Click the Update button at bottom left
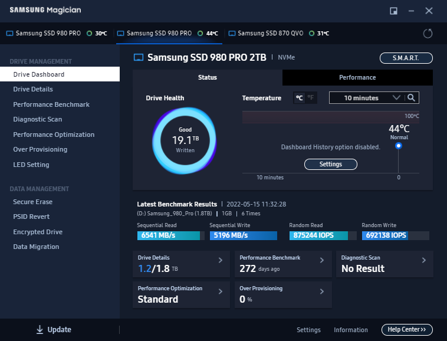This screenshot has width=447, height=341. [x=54, y=330]
